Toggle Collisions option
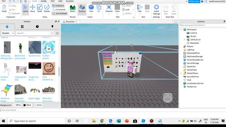 [x=58, y=6]
